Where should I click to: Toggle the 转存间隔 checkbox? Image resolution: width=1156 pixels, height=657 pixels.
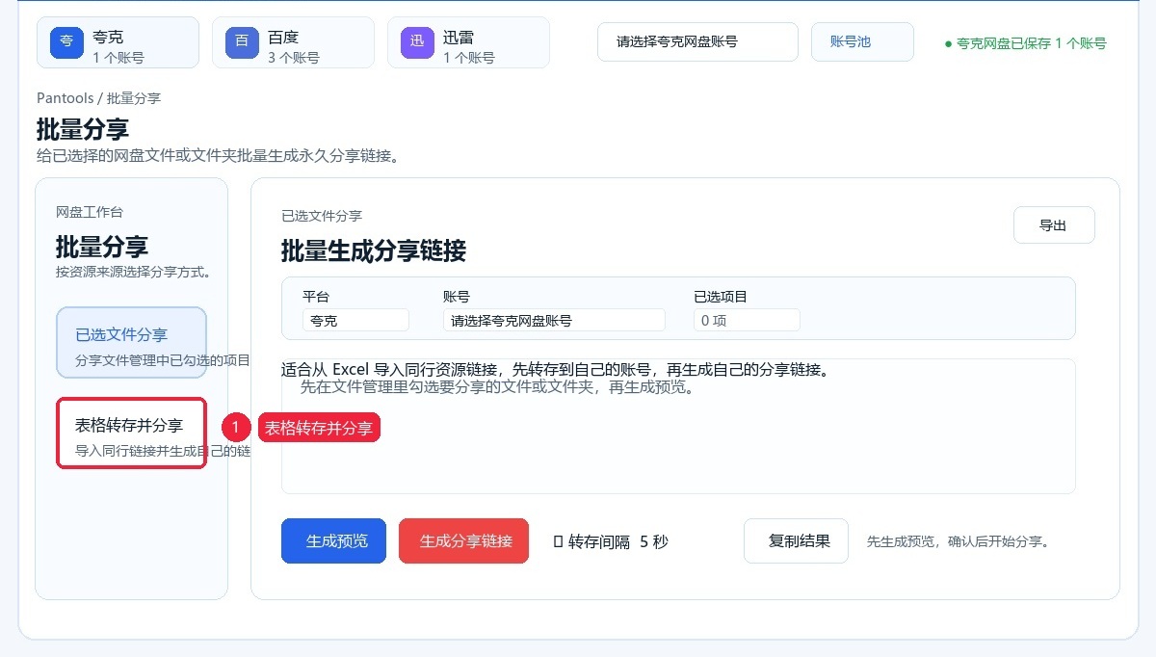click(x=559, y=541)
